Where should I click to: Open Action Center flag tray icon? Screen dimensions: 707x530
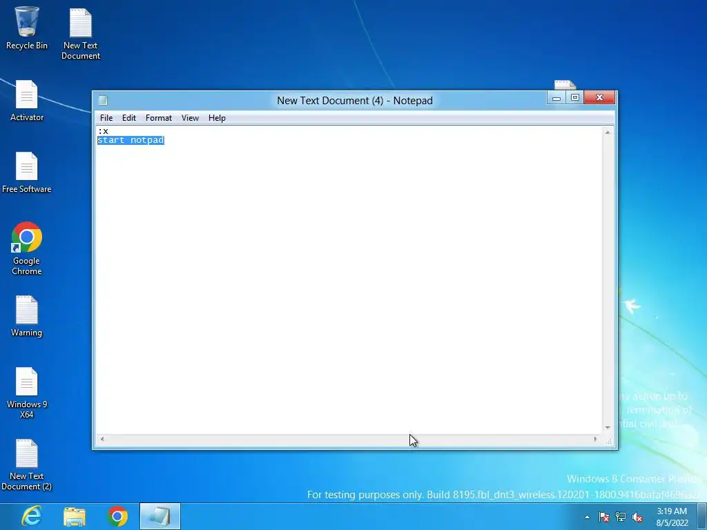603,517
